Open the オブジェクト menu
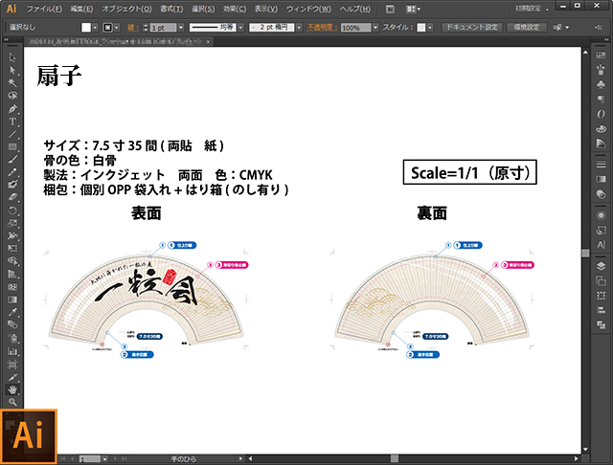Screen dimensions: 613x465 coord(126,9)
